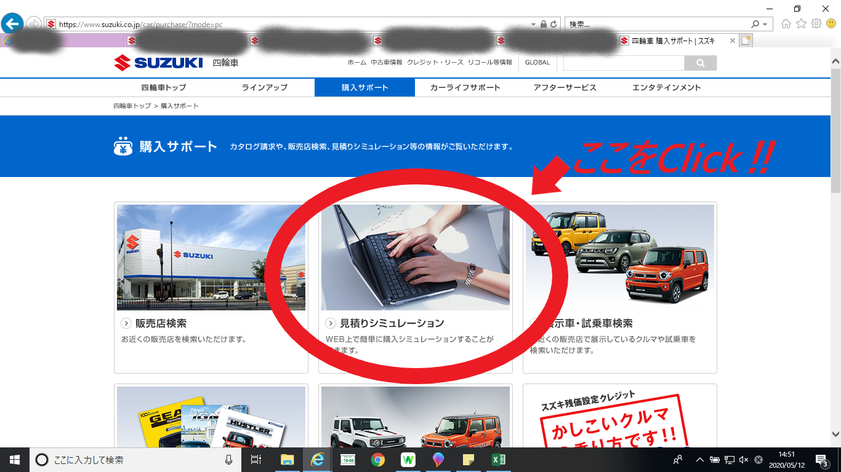Open File Explorer from taskbar
Image resolution: width=841 pixels, height=472 pixels.
coord(287,460)
